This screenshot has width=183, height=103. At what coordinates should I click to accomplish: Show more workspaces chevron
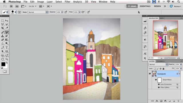coord(165,6)
